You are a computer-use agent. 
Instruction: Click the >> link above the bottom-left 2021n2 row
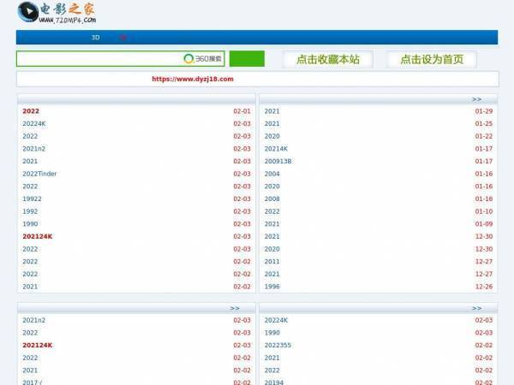coord(235,308)
